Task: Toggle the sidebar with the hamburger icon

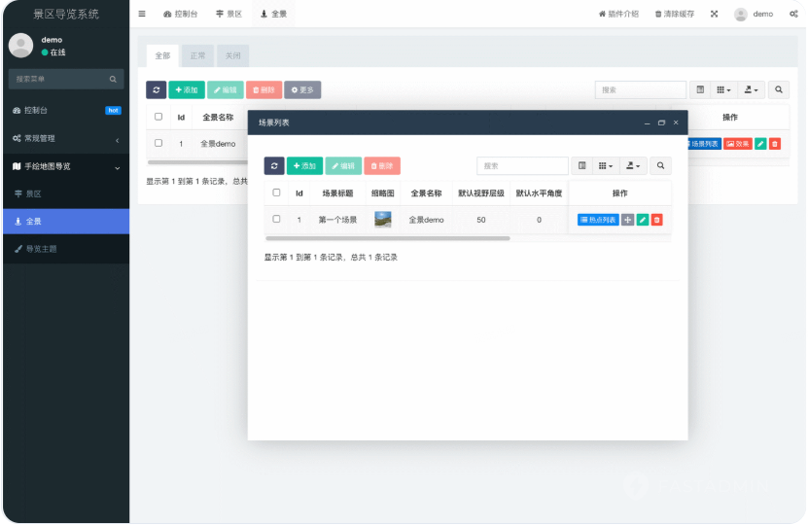Action: click(142, 14)
